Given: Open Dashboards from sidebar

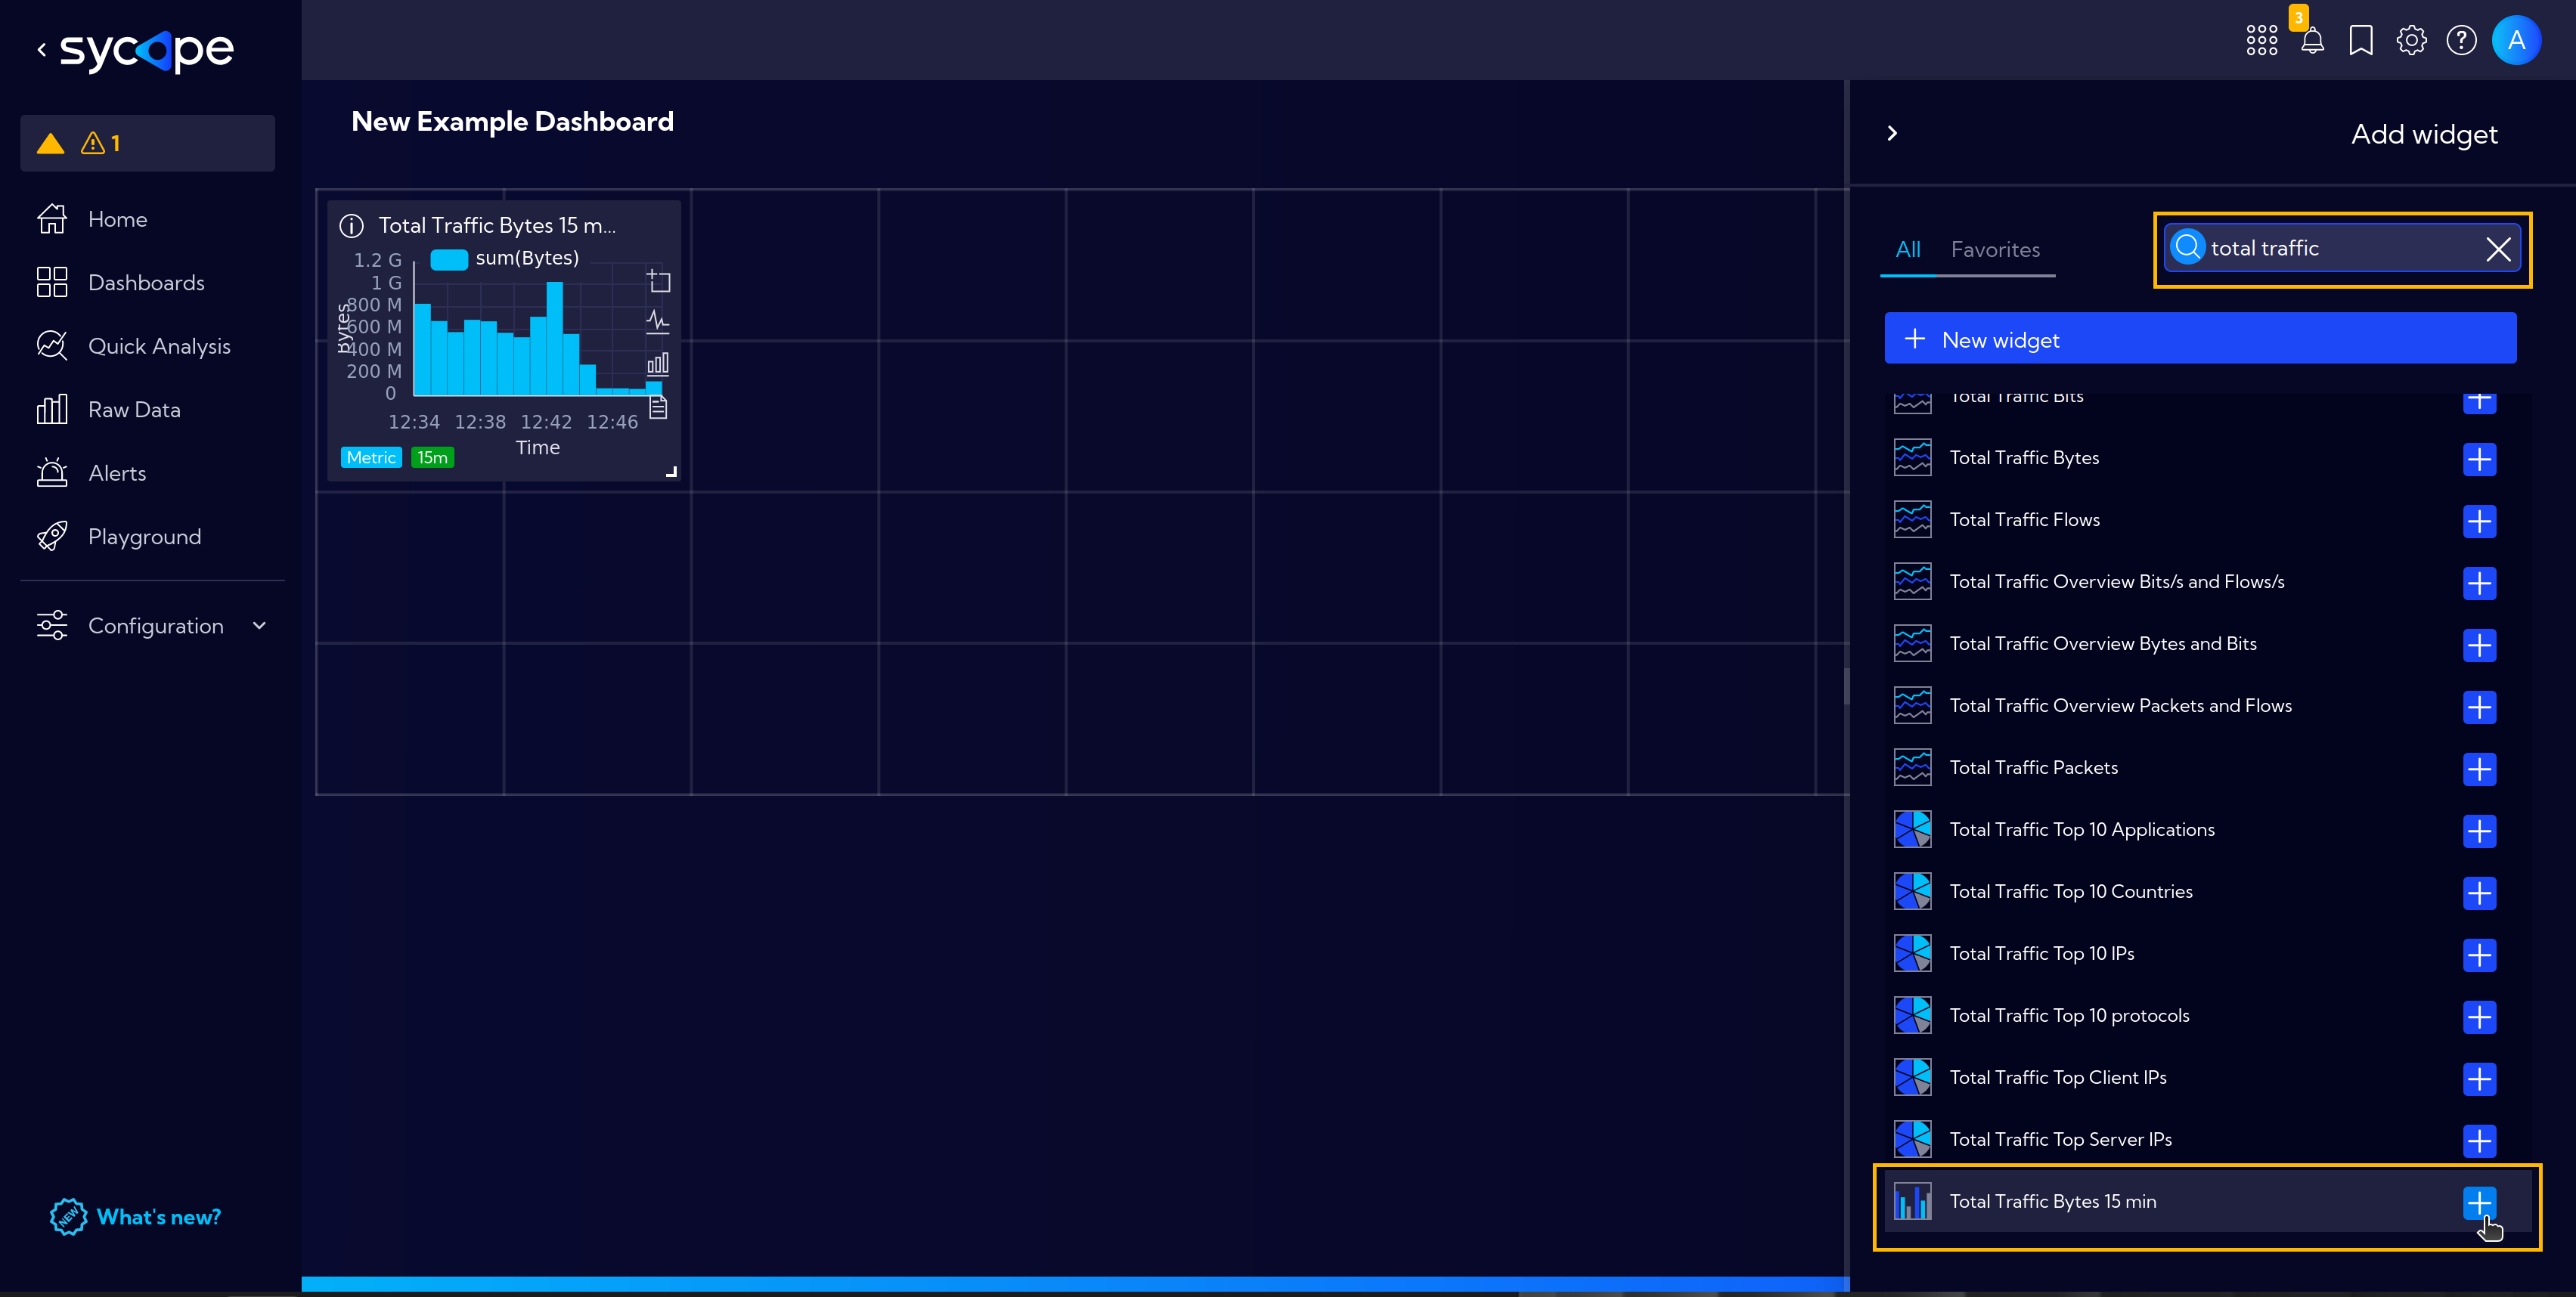Looking at the screenshot, I should tap(146, 283).
